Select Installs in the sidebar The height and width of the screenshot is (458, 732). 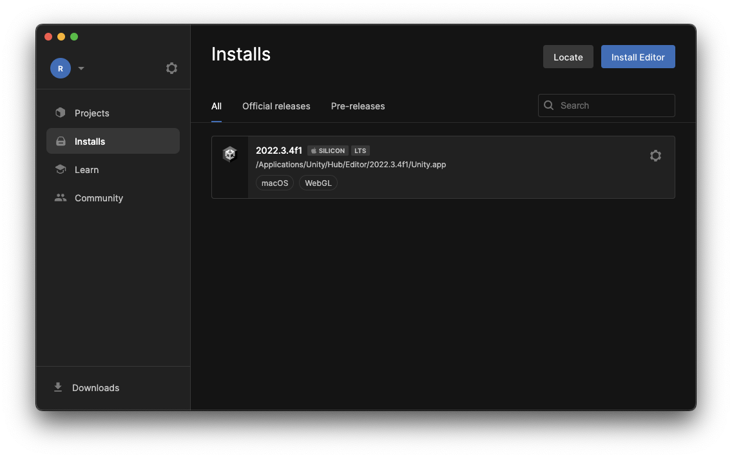click(113, 141)
